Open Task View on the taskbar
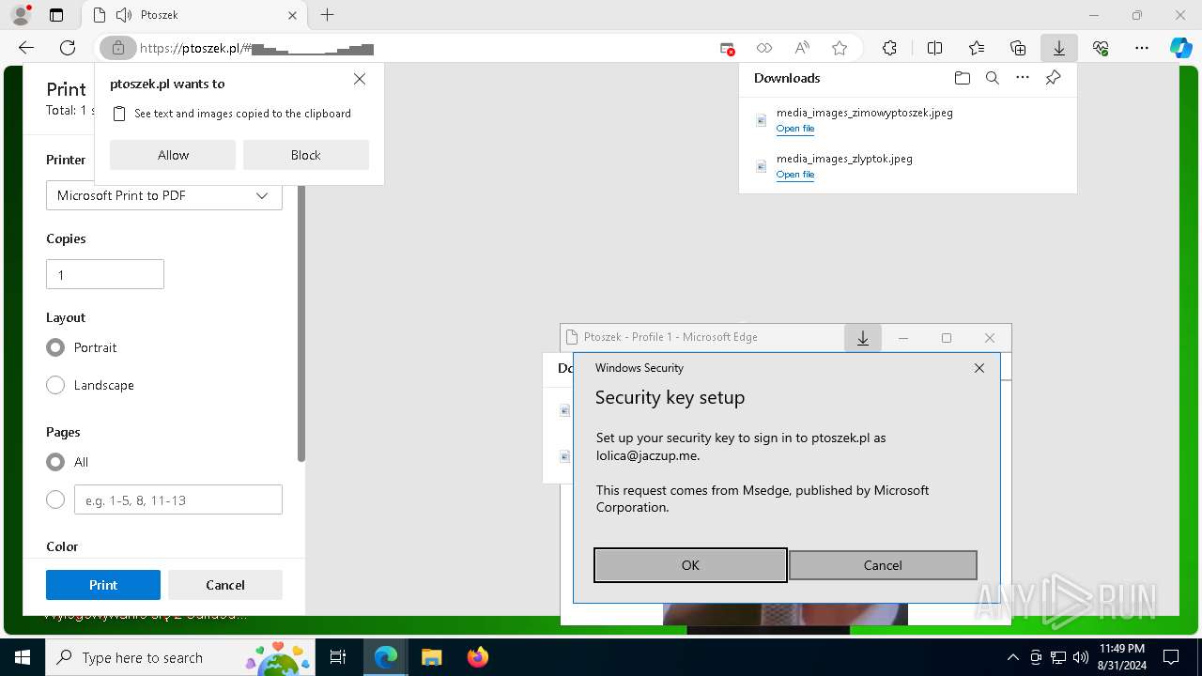1202x676 pixels. 338,657
